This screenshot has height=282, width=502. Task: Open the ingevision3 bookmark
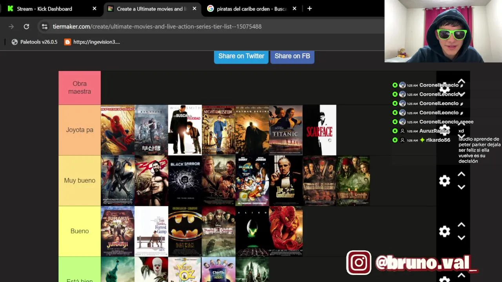[92, 42]
